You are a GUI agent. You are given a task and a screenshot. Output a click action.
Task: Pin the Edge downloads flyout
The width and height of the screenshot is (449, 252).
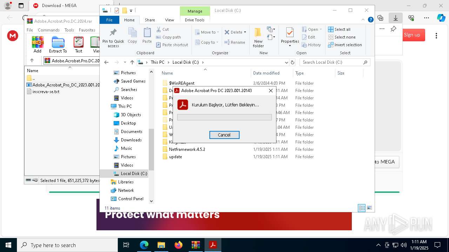393,29
